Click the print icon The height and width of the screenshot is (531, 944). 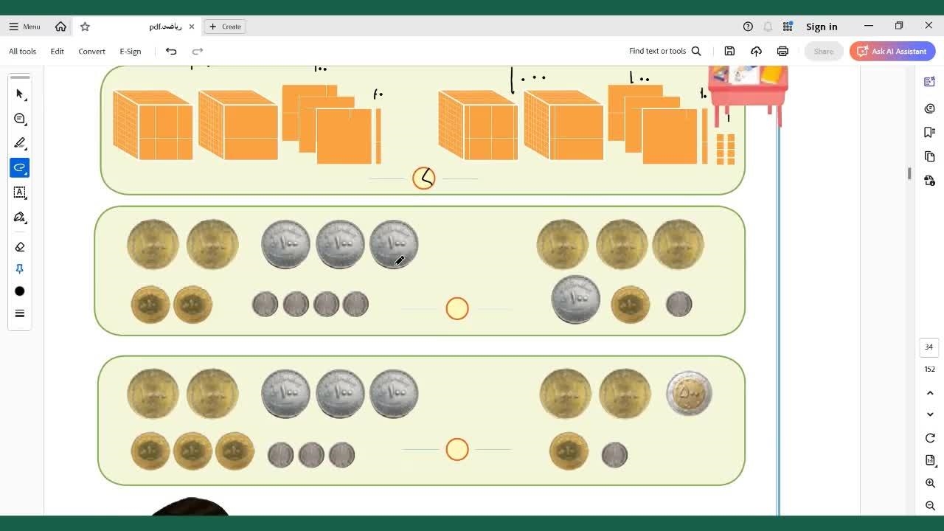782,51
